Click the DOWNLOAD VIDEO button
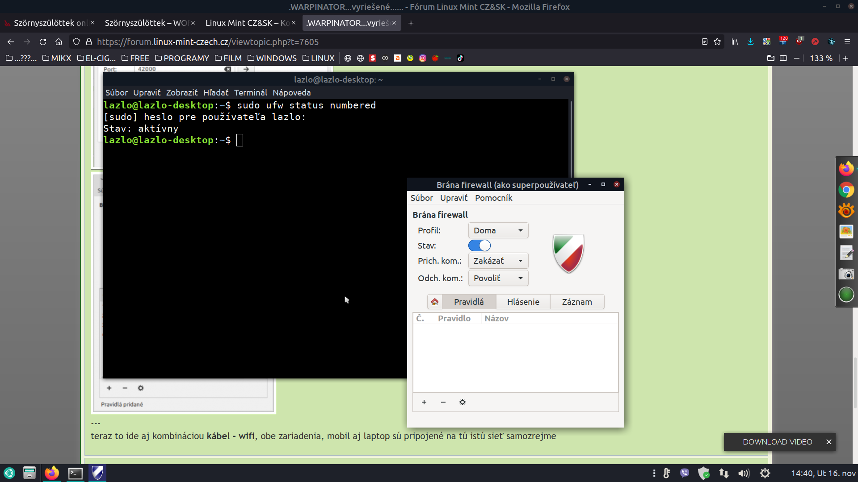This screenshot has width=858, height=482. click(777, 442)
